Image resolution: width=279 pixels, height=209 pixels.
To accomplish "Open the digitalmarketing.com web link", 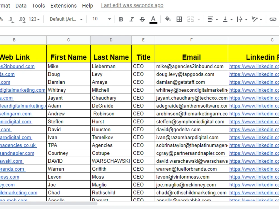I will pos(23,90).
